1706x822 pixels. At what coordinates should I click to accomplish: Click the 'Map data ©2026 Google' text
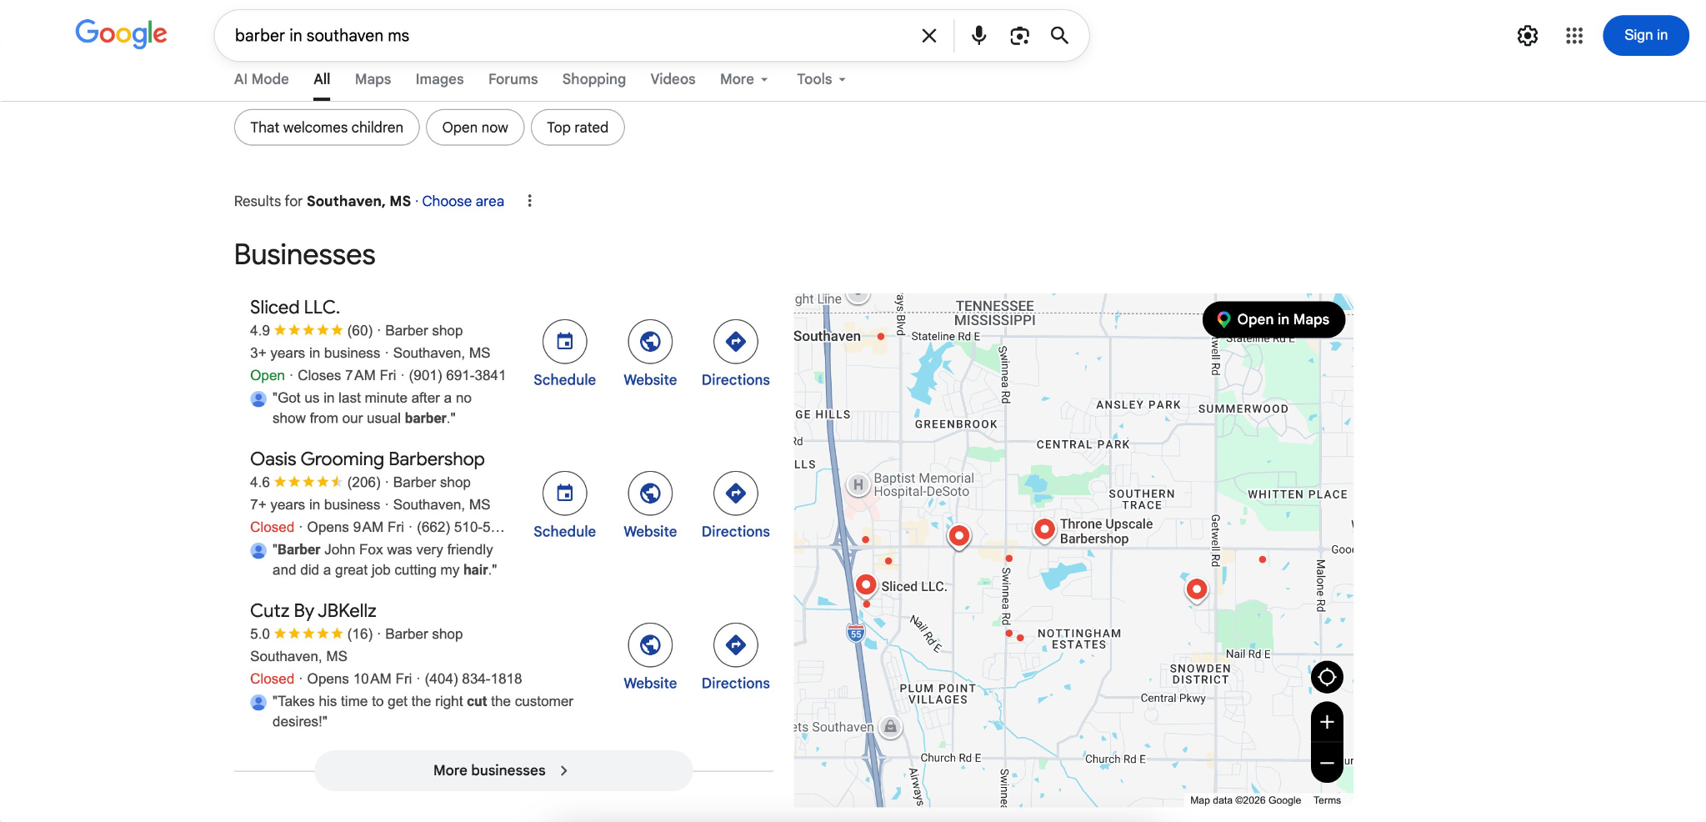pyautogui.click(x=1245, y=800)
